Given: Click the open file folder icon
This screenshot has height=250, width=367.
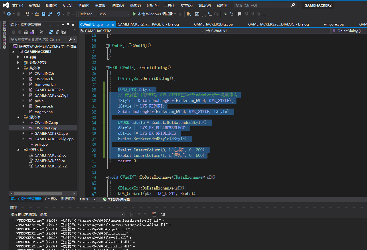Looking at the screenshot, I should 37,14.
